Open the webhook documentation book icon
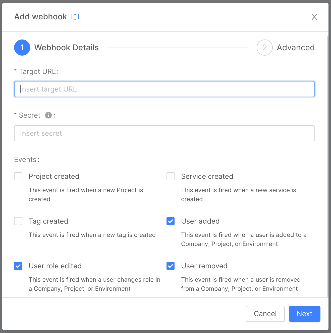Viewport: 331px width, 333px height. point(75,17)
